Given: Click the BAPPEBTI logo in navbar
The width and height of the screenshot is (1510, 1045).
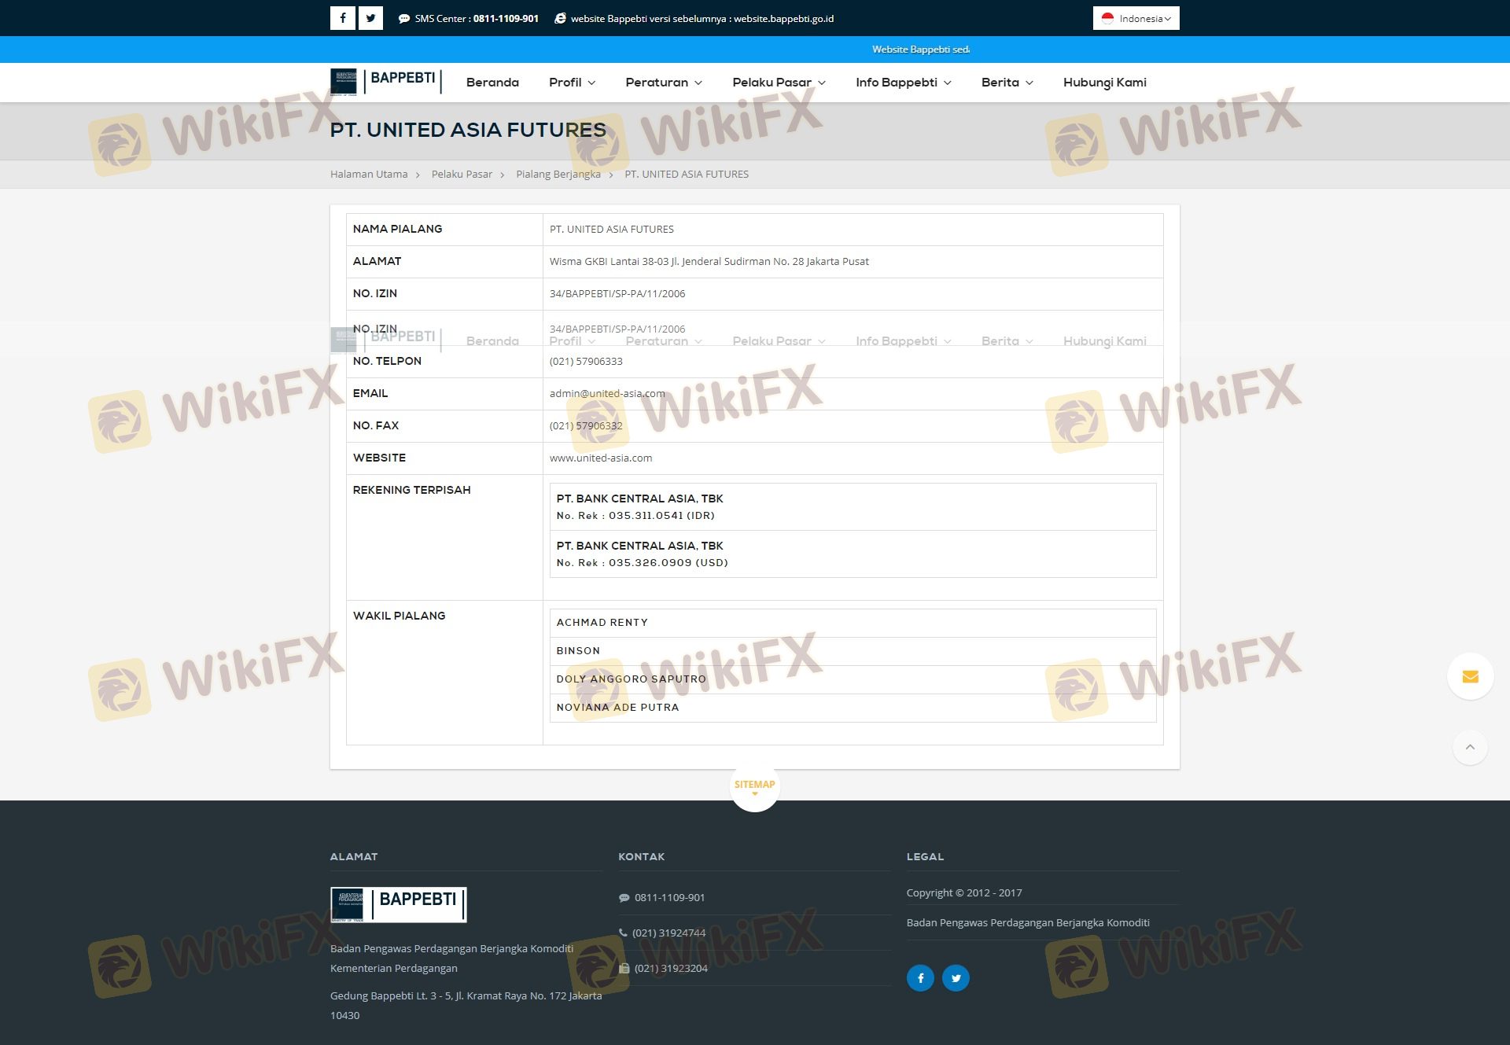Looking at the screenshot, I should (x=385, y=81).
